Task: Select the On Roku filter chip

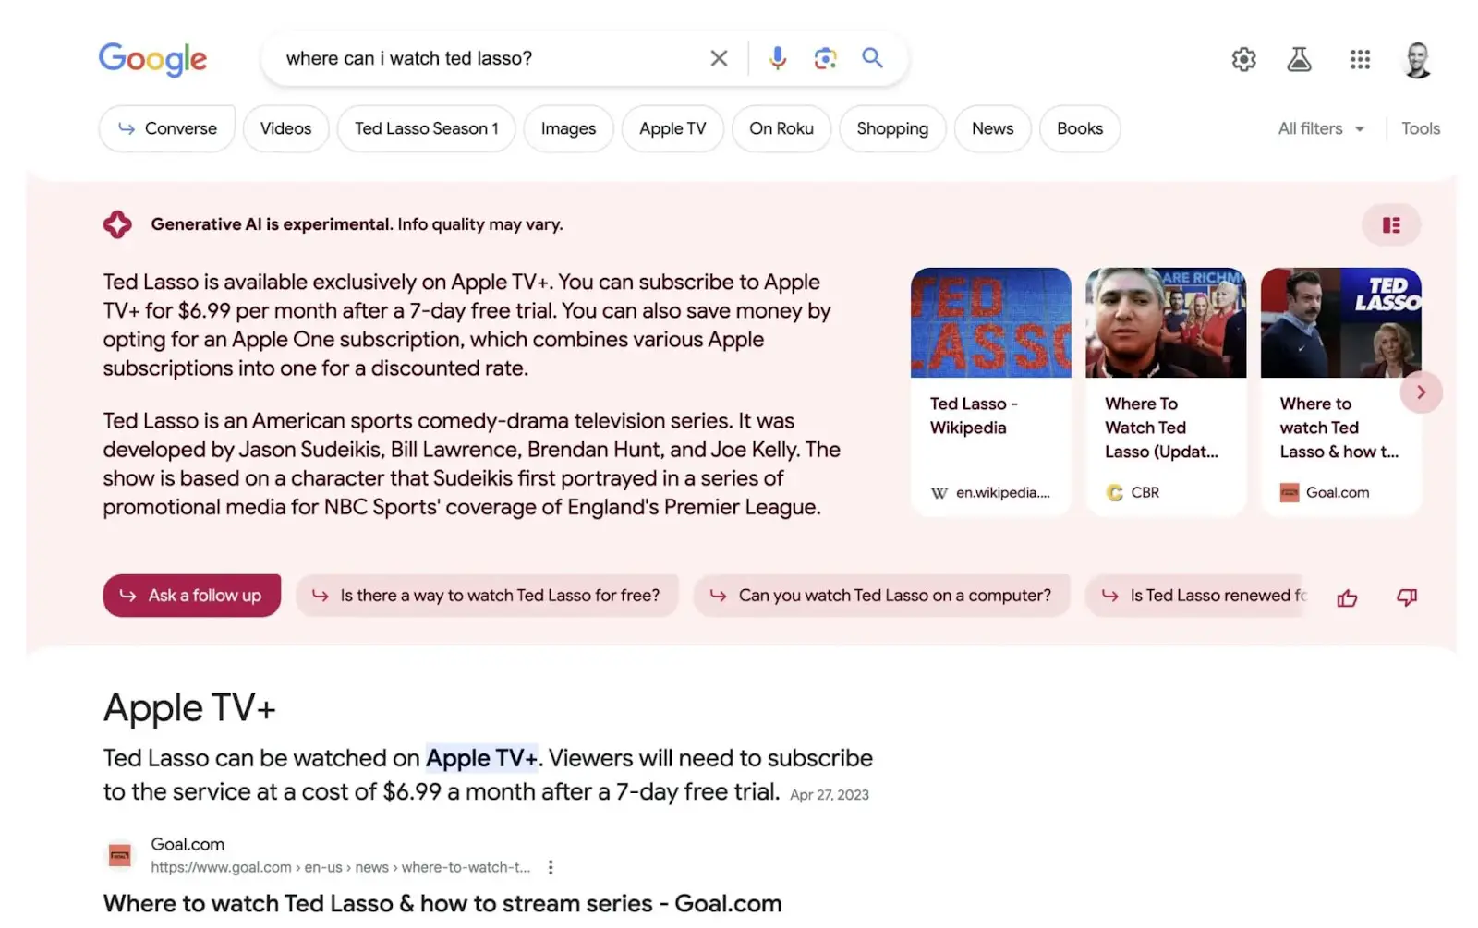Action: 781,129
